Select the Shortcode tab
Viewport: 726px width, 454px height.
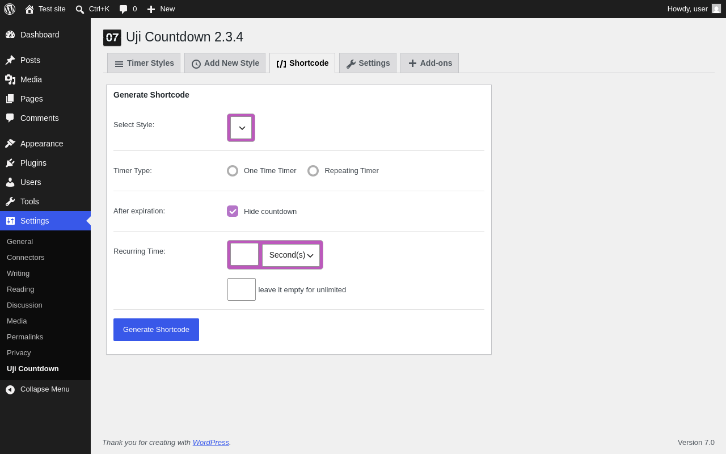302,63
